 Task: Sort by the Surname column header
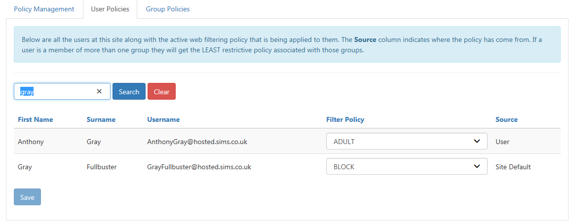(101, 120)
